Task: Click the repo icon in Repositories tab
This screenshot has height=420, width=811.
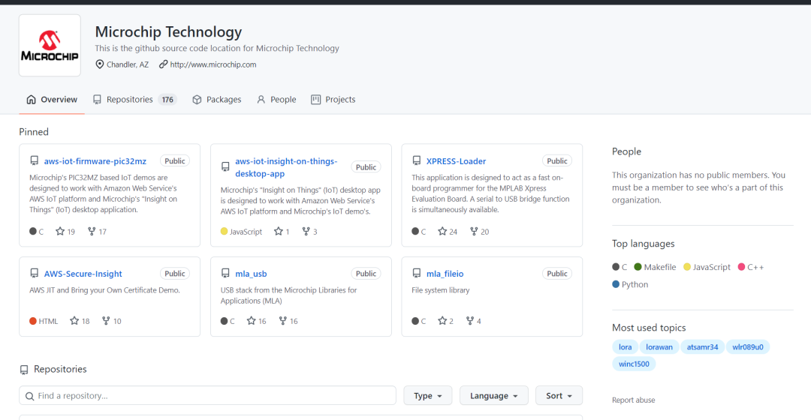Action: pyautogui.click(x=97, y=99)
